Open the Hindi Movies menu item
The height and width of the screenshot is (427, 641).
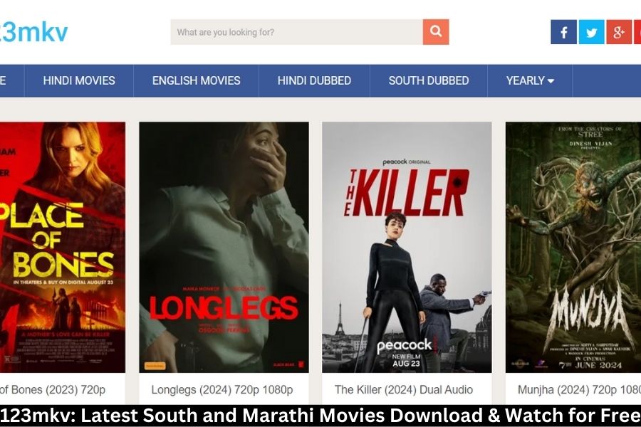[x=79, y=80]
